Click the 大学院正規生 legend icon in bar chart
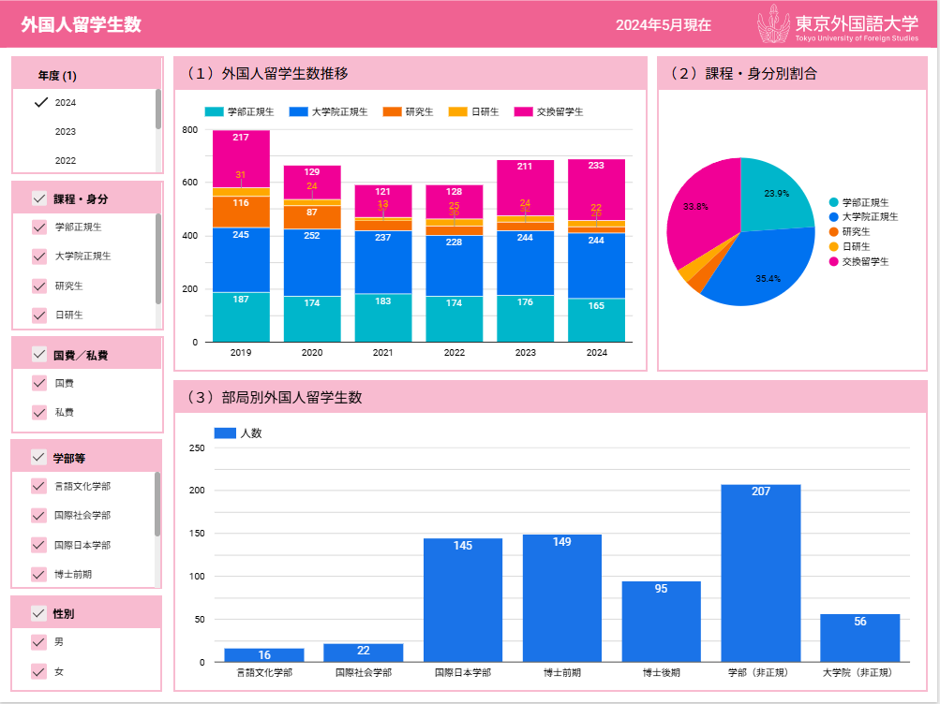The width and height of the screenshot is (940, 704). point(299,111)
